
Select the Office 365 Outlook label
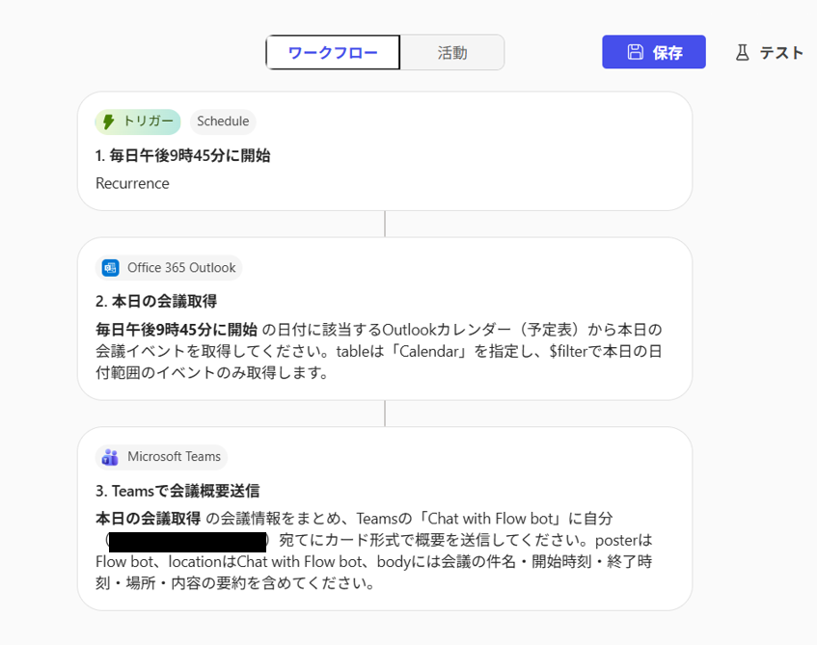point(180,268)
